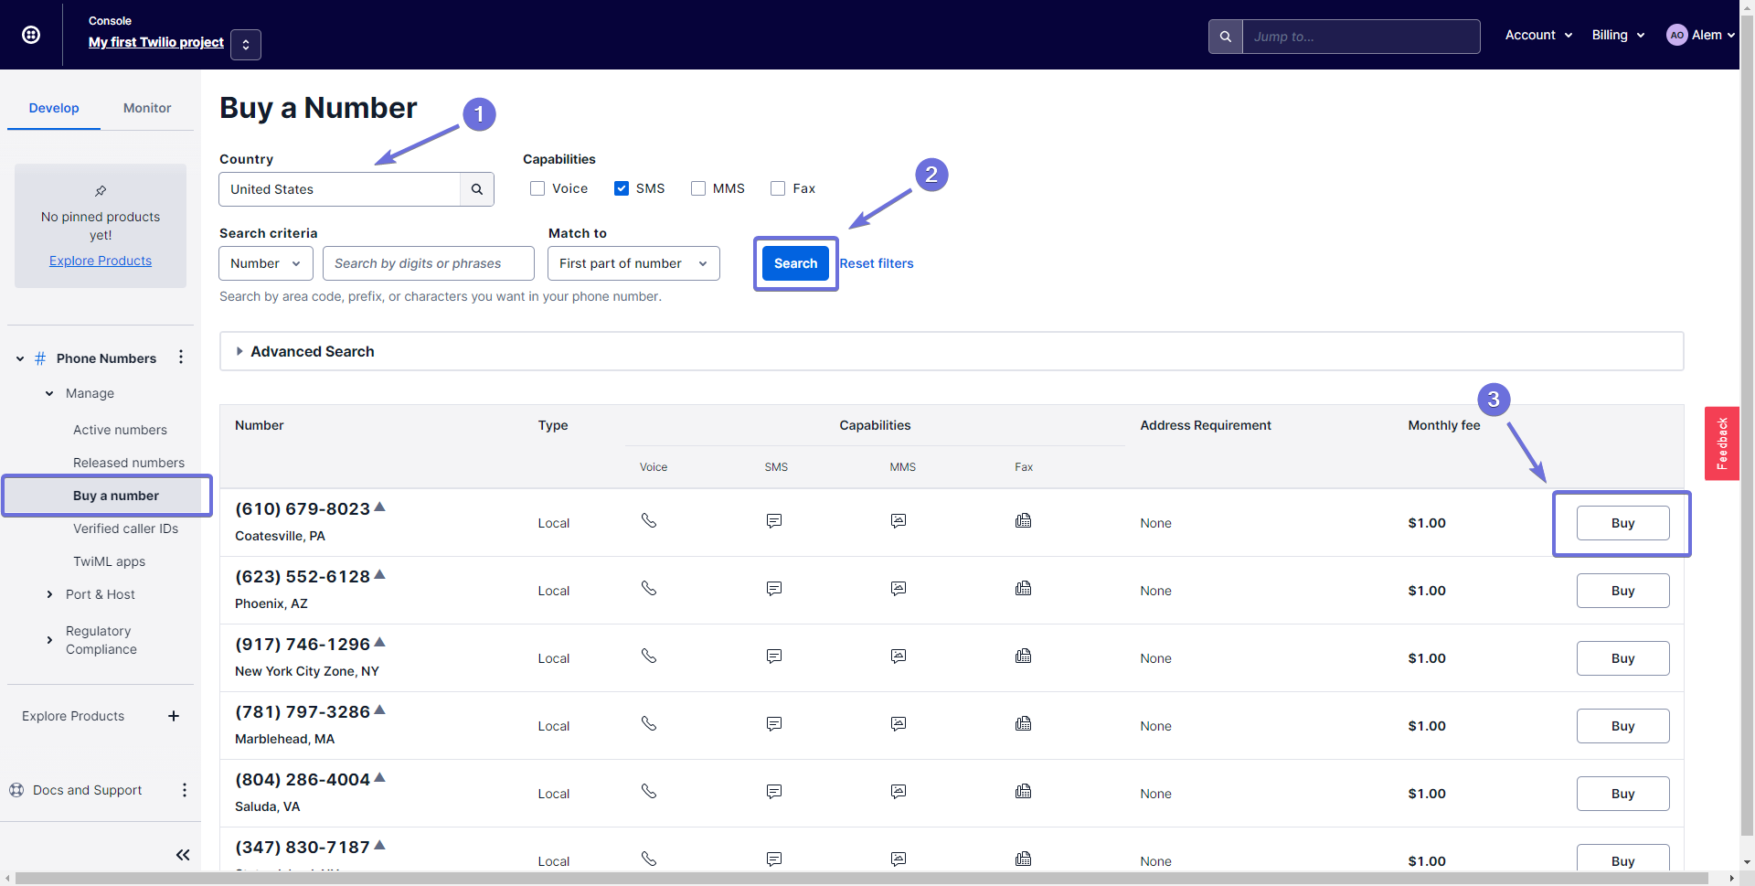
Task: Click the Country field showing United States
Action: point(339,189)
